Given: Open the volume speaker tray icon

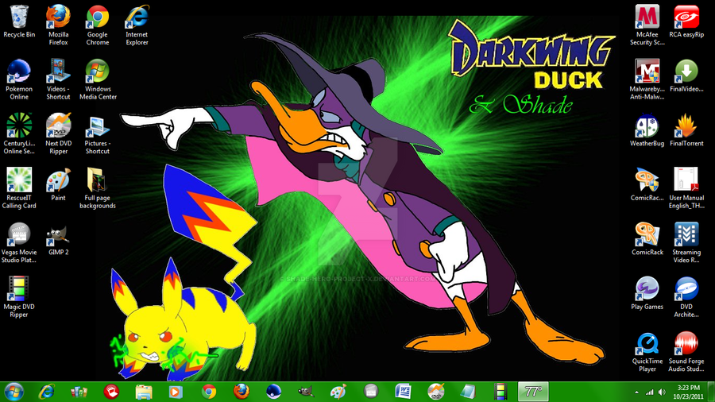Looking at the screenshot, I should click(x=662, y=392).
